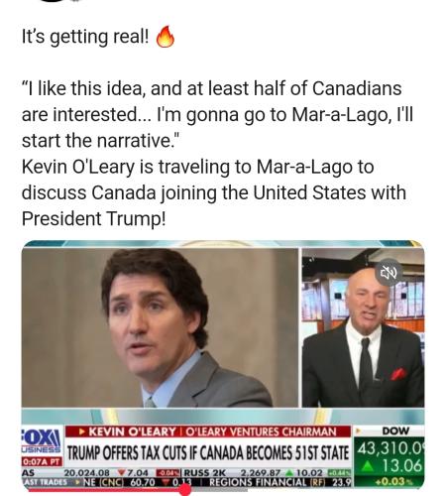Click the "President Trump!" closing text
Viewport: 446px width, 496px height.
[x=93, y=219]
